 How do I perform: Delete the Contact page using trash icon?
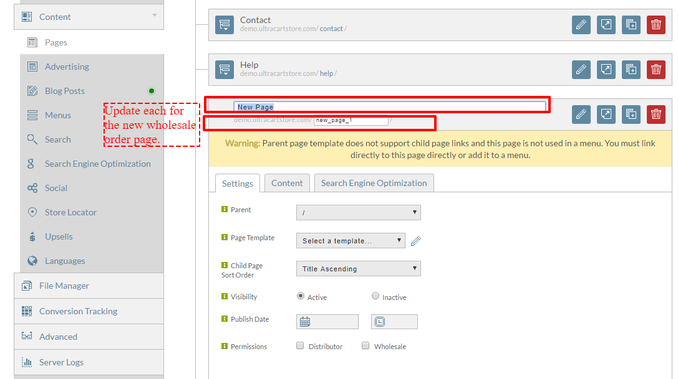[x=656, y=25]
